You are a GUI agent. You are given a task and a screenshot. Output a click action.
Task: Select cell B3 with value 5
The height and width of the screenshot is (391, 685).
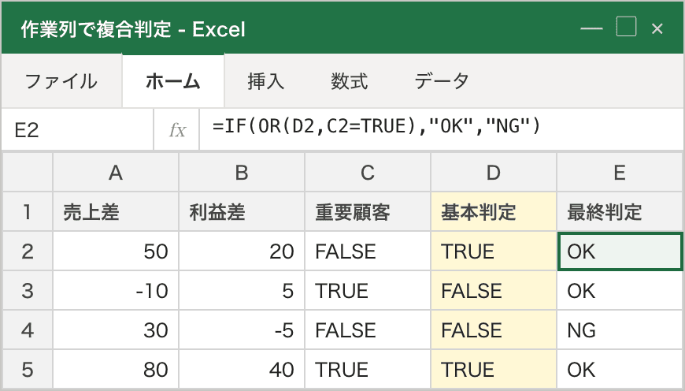(x=242, y=290)
